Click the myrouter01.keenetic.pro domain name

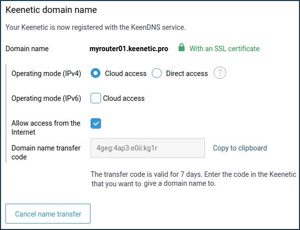(129, 49)
